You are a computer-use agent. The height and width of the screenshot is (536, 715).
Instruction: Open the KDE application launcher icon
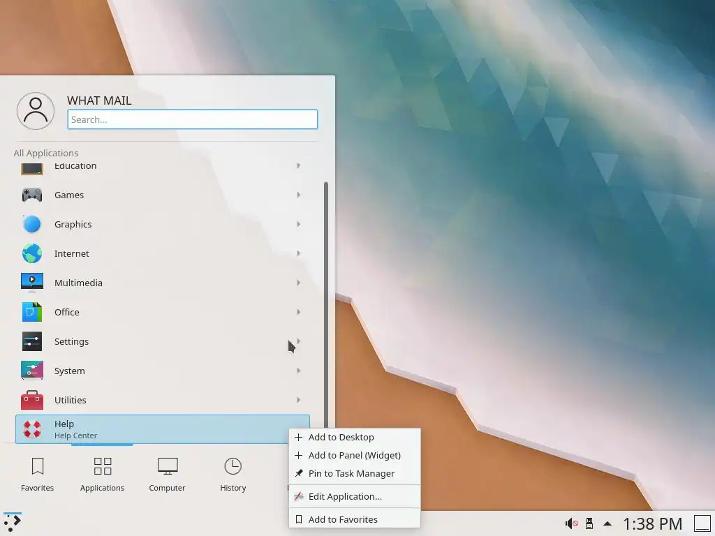pos(13,523)
